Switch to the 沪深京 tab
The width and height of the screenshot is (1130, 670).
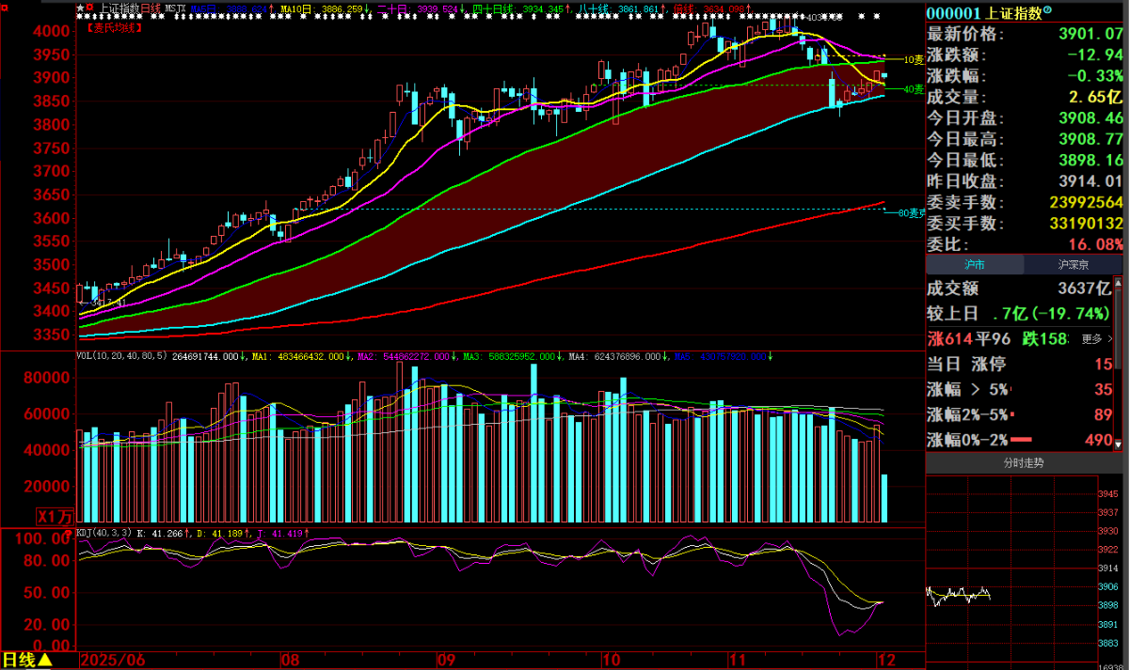(1073, 266)
